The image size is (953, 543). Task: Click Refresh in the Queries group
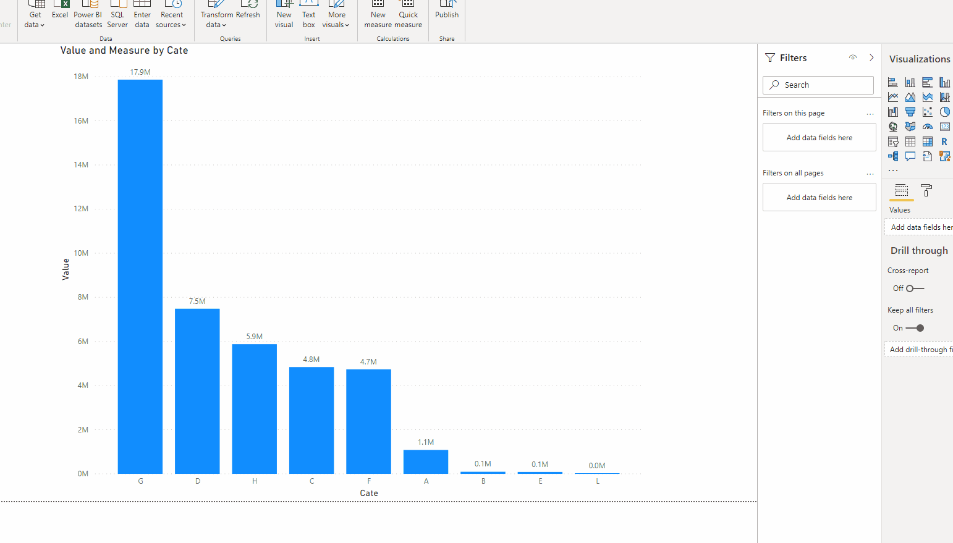coord(248,11)
